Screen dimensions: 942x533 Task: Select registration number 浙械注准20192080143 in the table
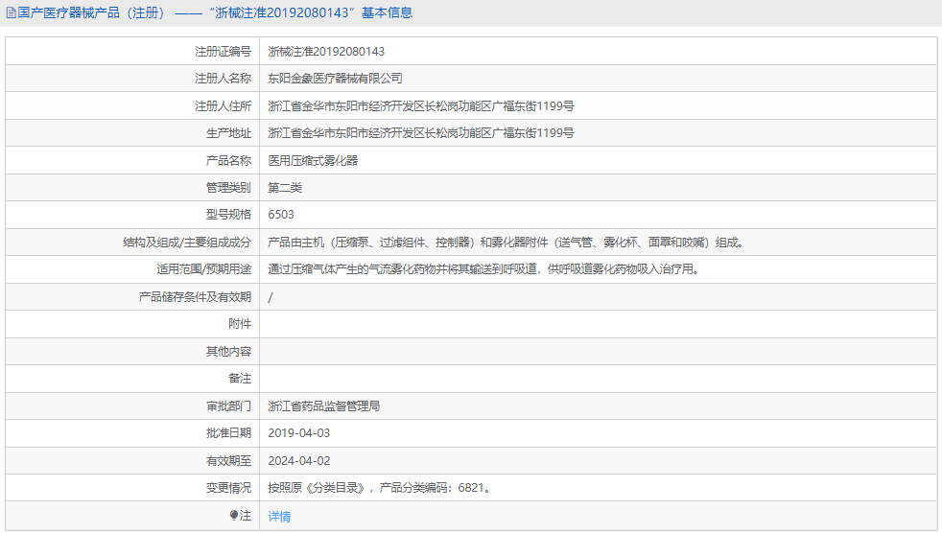coord(326,52)
